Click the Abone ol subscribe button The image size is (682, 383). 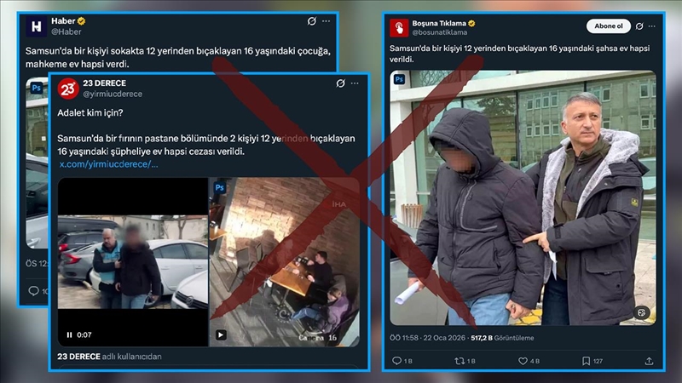click(x=609, y=26)
